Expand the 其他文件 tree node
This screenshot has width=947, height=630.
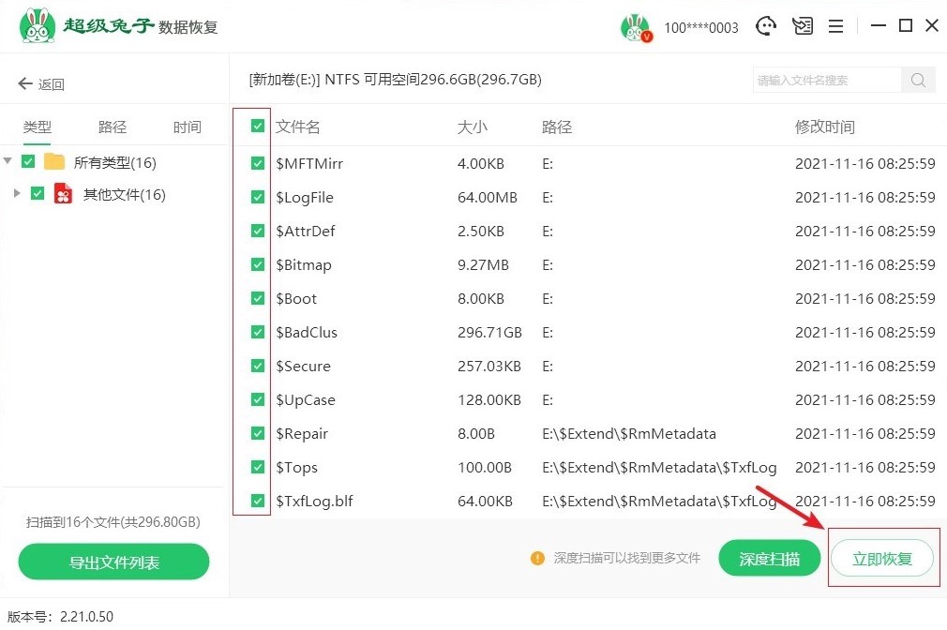pyautogui.click(x=17, y=194)
